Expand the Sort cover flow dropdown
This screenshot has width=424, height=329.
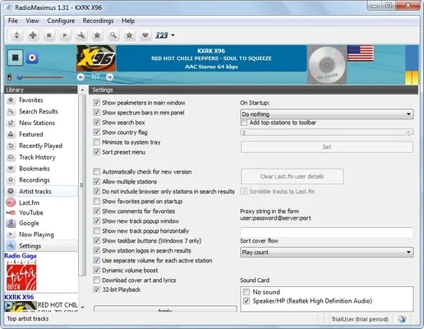327,253
